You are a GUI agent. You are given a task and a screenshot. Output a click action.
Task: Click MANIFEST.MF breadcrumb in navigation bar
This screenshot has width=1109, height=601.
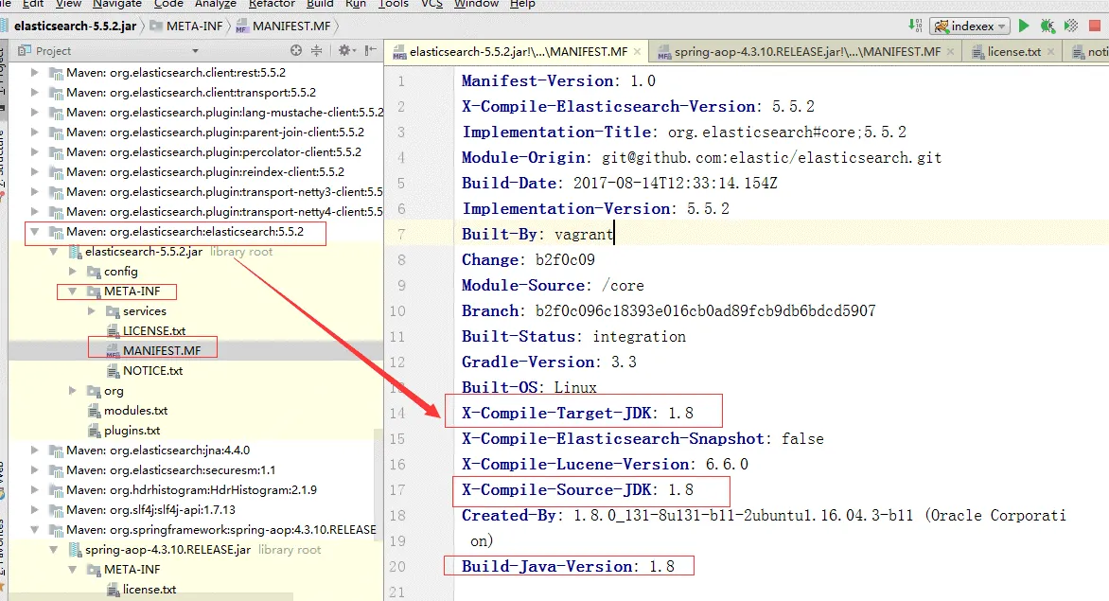pos(283,27)
